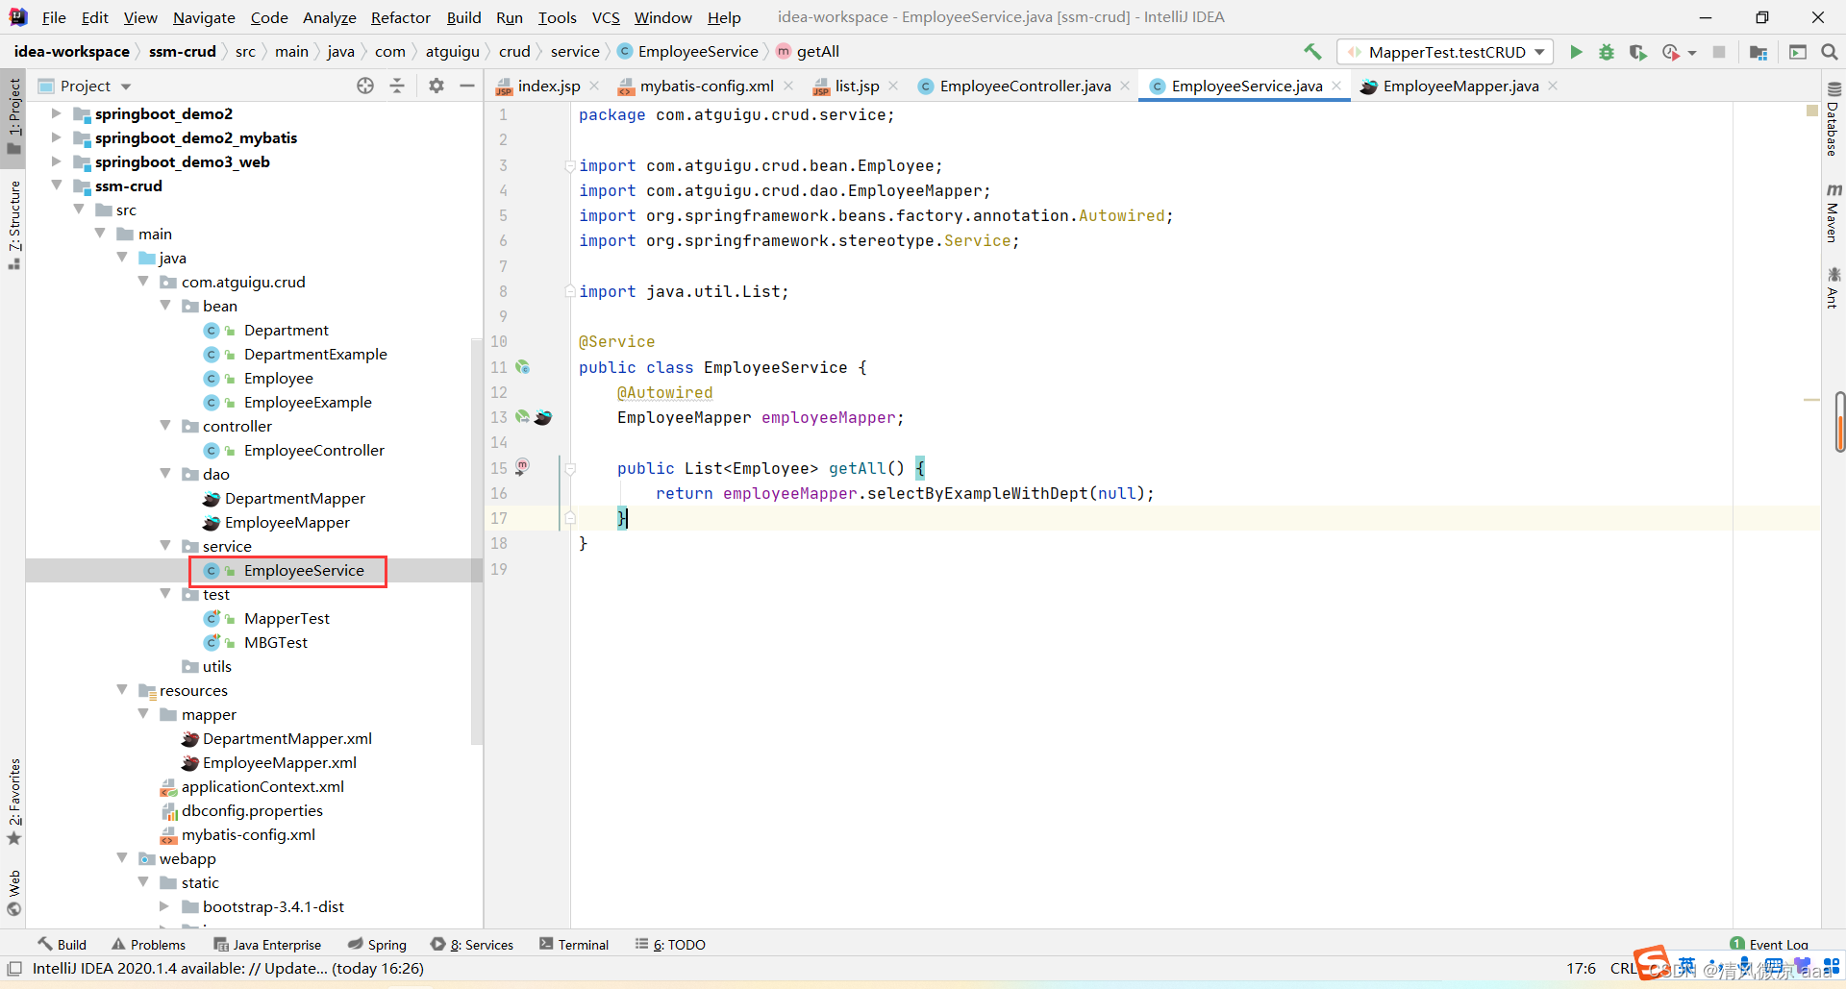This screenshot has width=1846, height=989.
Task: Click the Build project hammer icon
Action: [x=1312, y=52]
